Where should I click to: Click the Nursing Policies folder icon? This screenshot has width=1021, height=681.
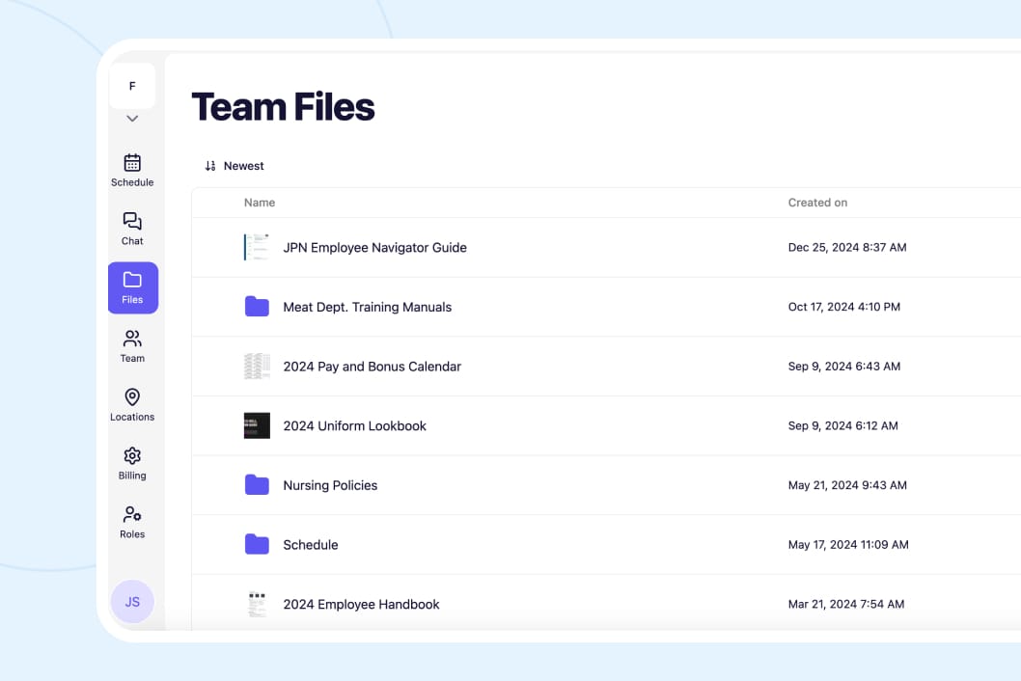(x=257, y=484)
